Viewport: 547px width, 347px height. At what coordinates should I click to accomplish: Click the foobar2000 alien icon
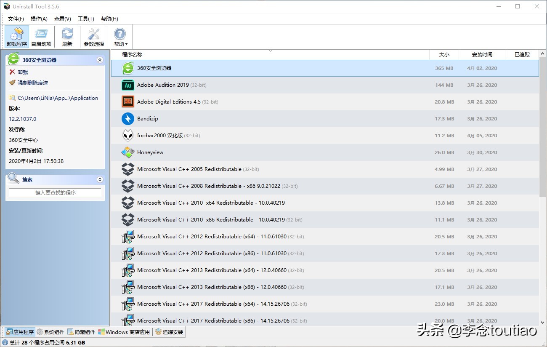pos(127,135)
